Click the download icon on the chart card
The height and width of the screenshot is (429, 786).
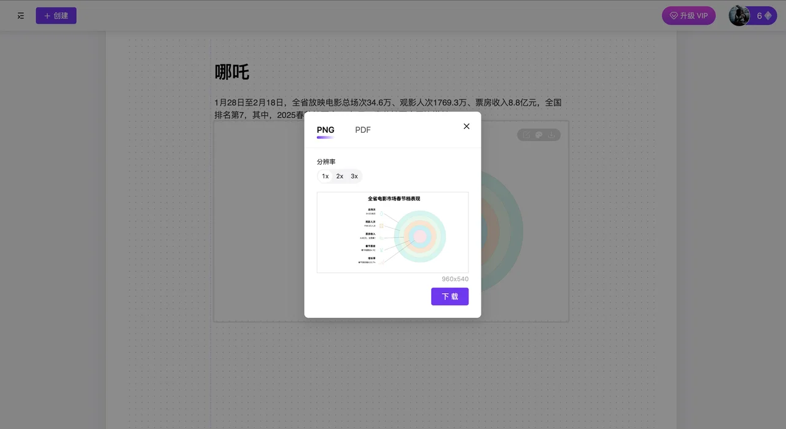(551, 134)
